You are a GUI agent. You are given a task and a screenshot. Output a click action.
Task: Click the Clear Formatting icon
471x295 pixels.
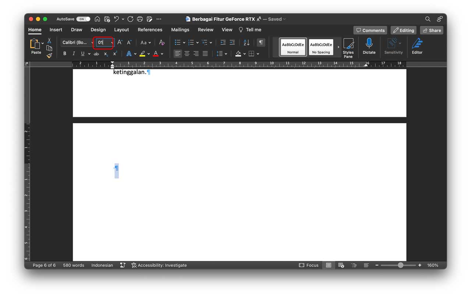[x=162, y=43]
